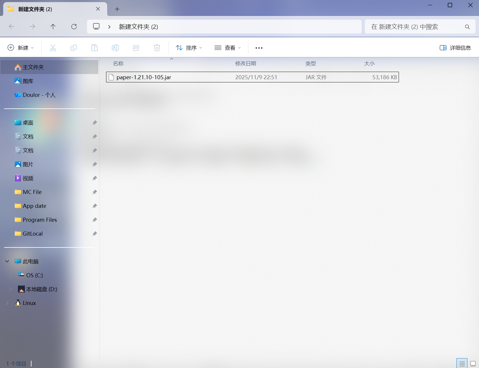
Task: Click the 新建 new item button
Action: click(x=21, y=48)
